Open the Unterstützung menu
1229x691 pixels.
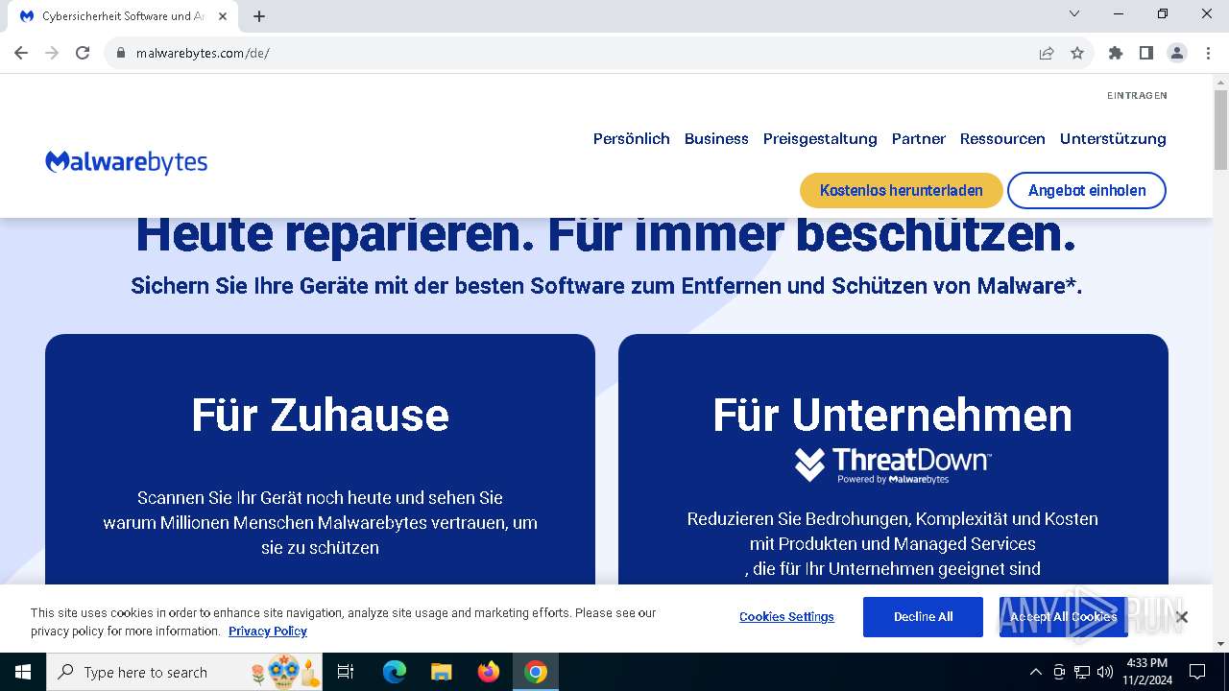click(1113, 139)
